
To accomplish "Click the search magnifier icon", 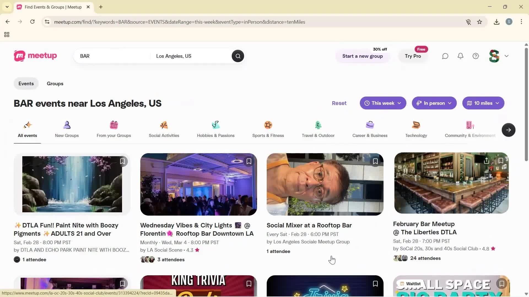I will 237,56.
